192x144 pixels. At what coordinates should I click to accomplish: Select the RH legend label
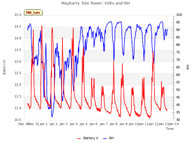pos(111,138)
